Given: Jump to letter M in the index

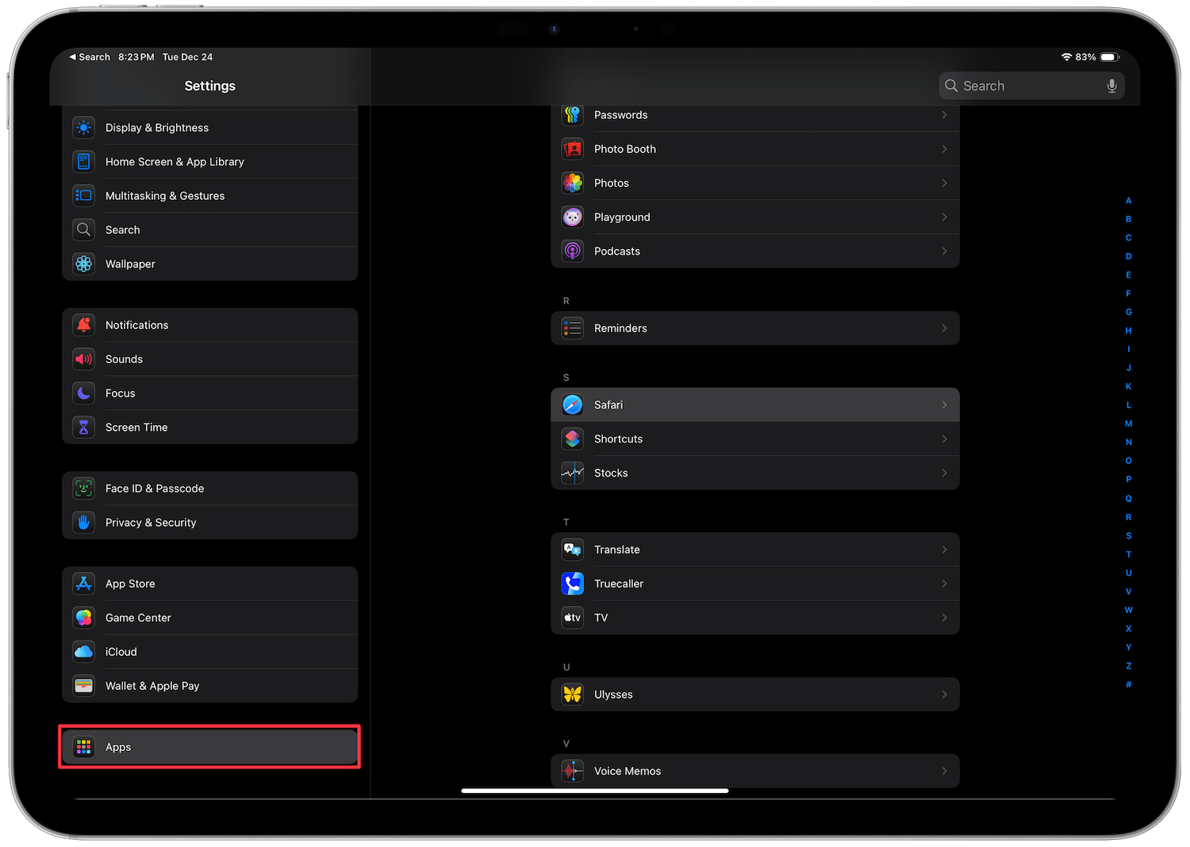Looking at the screenshot, I should tap(1128, 423).
